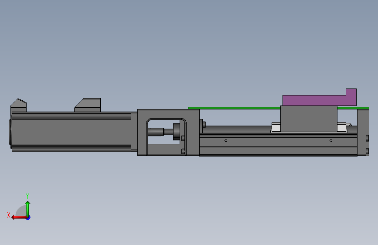Viewport: 378px width, 245px height.
Task: Select the gray carriage block under purple part
Action: (309, 119)
